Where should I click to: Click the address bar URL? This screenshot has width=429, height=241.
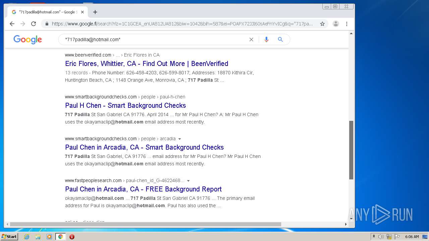182,24
